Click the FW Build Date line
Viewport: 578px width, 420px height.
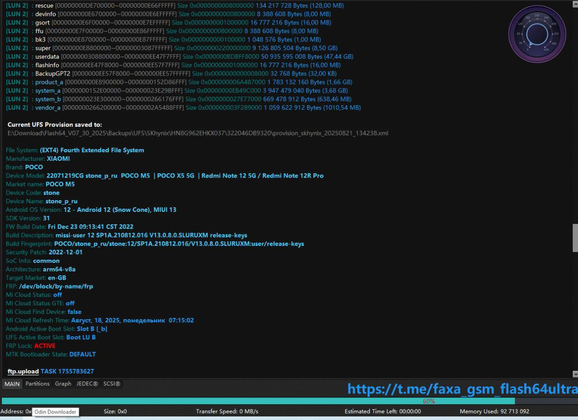70,226
